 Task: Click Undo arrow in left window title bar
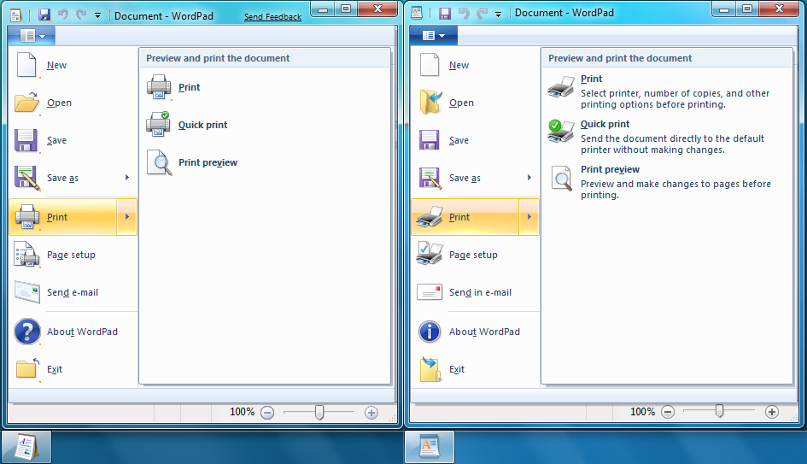pyautogui.click(x=63, y=15)
